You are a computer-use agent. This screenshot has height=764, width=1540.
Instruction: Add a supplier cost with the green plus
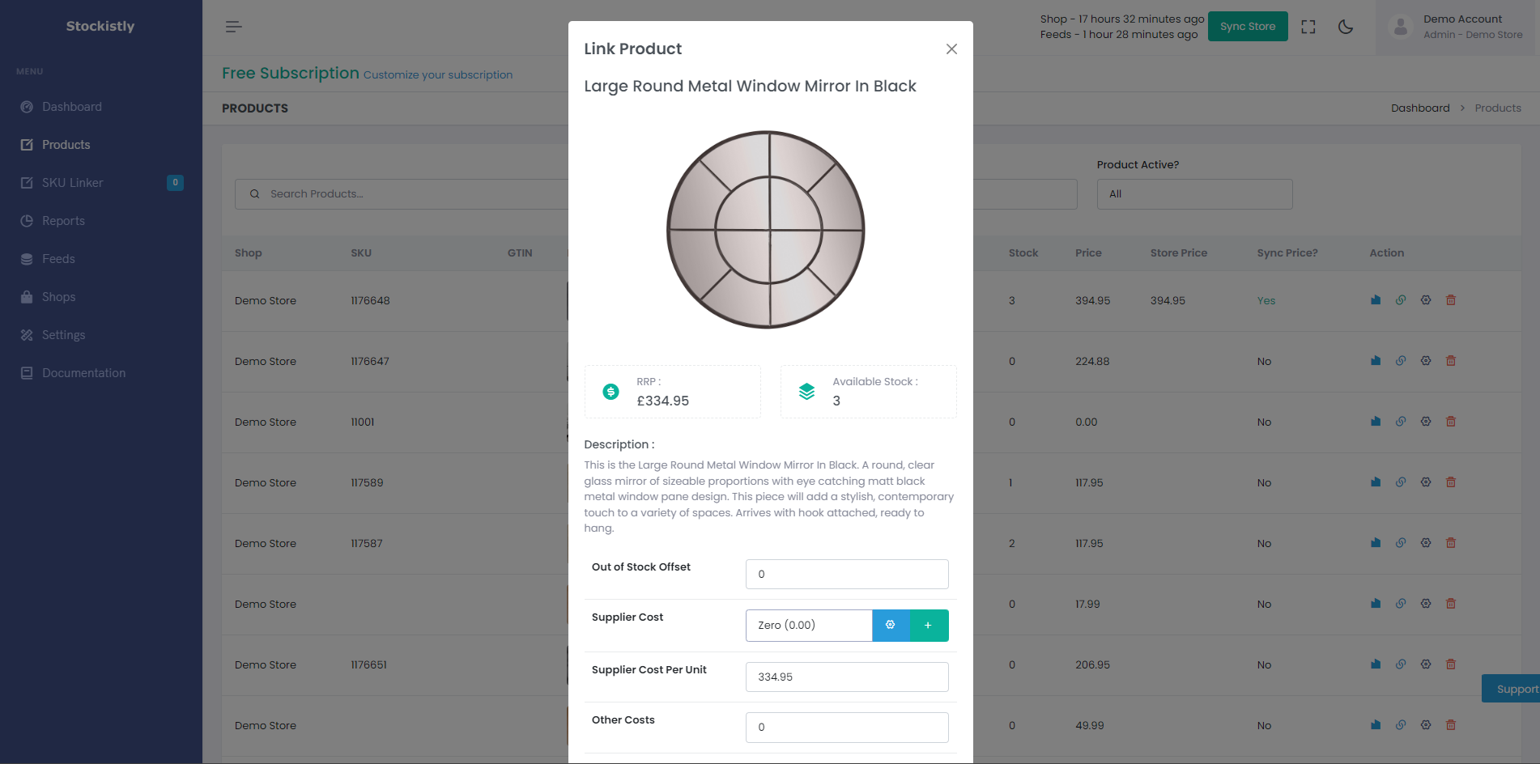pyautogui.click(x=929, y=625)
